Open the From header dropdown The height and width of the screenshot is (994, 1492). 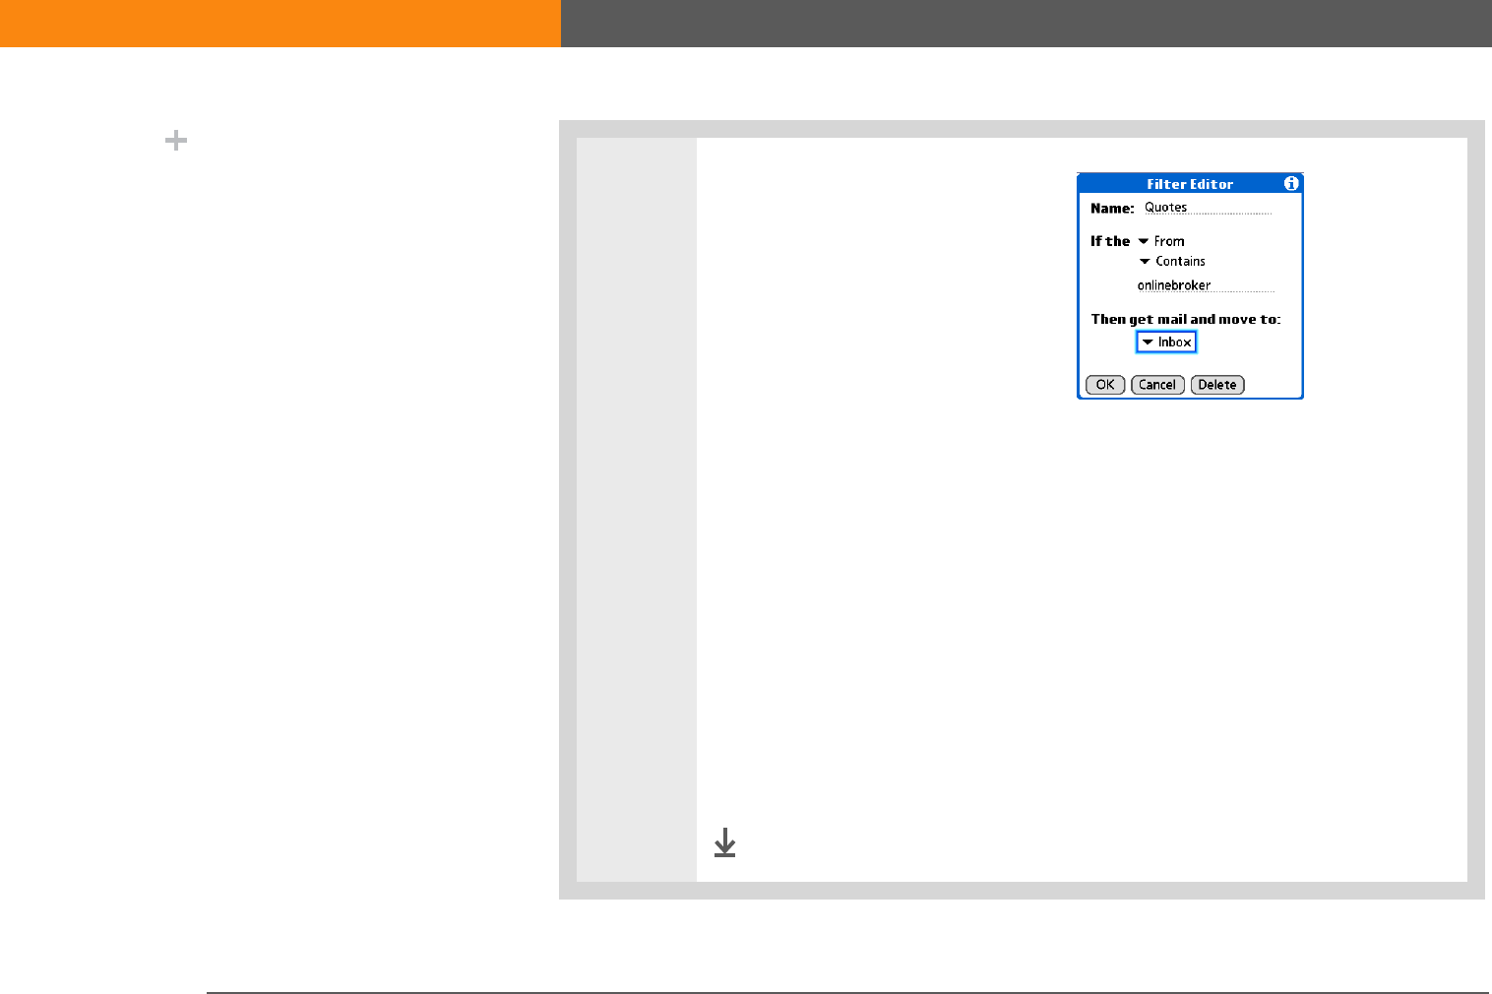coord(1161,241)
